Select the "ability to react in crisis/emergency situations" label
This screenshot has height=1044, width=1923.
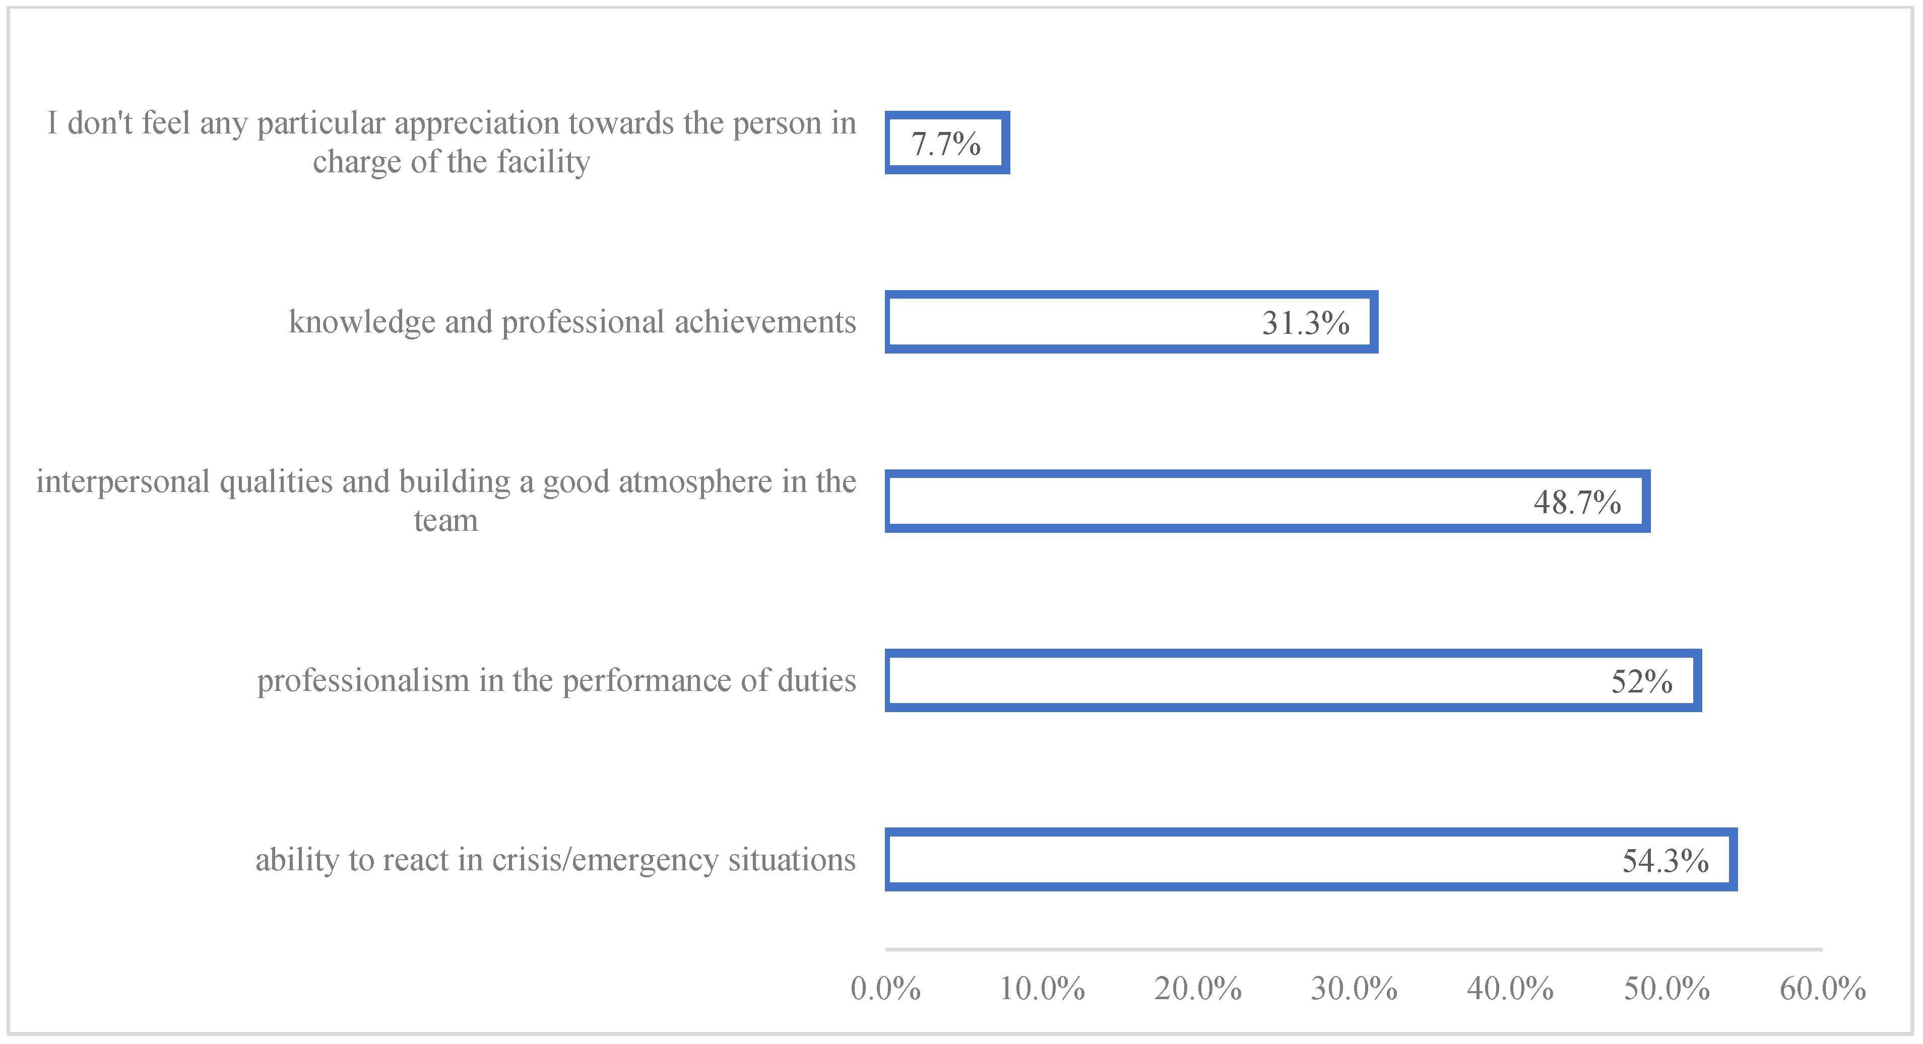pyautogui.click(x=555, y=860)
